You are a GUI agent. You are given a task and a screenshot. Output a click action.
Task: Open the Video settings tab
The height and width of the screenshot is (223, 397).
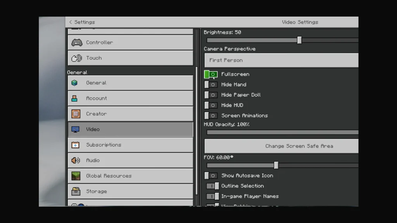click(x=130, y=130)
